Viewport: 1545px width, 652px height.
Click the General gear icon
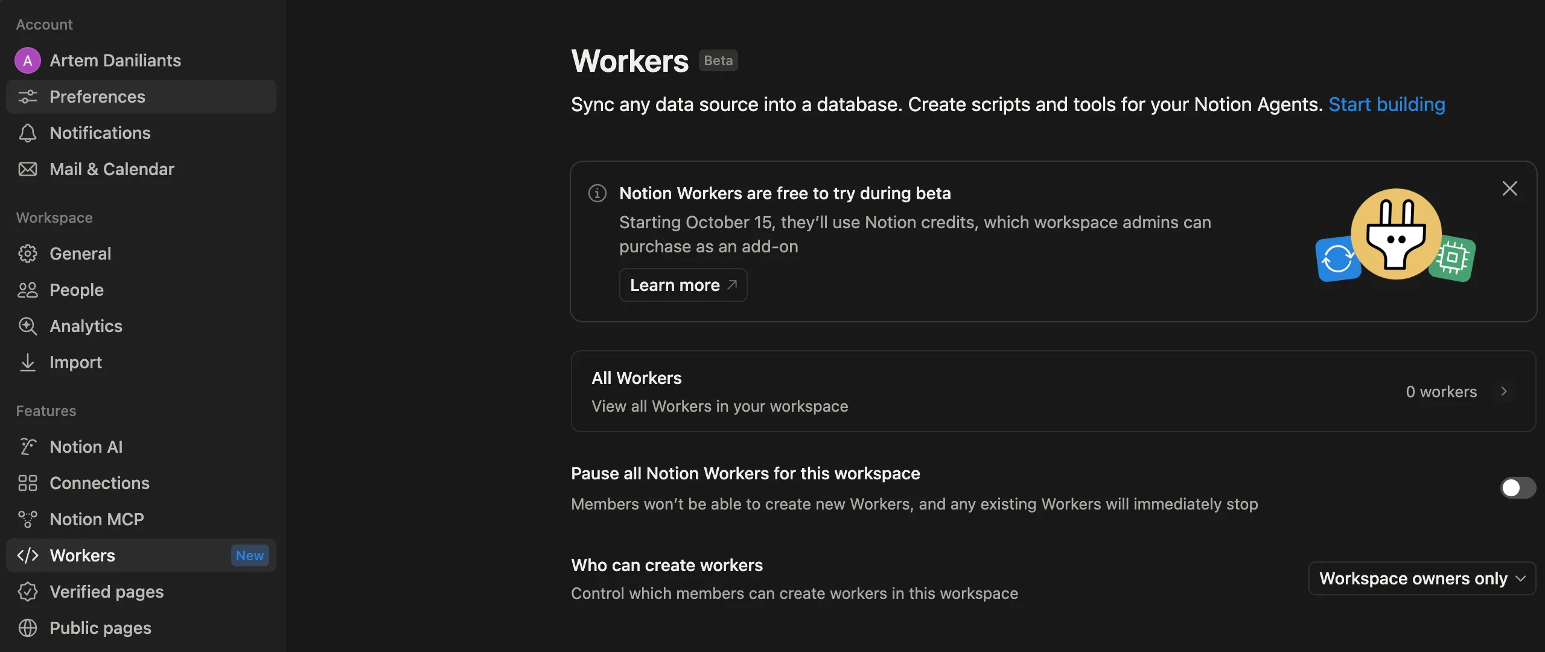point(28,254)
